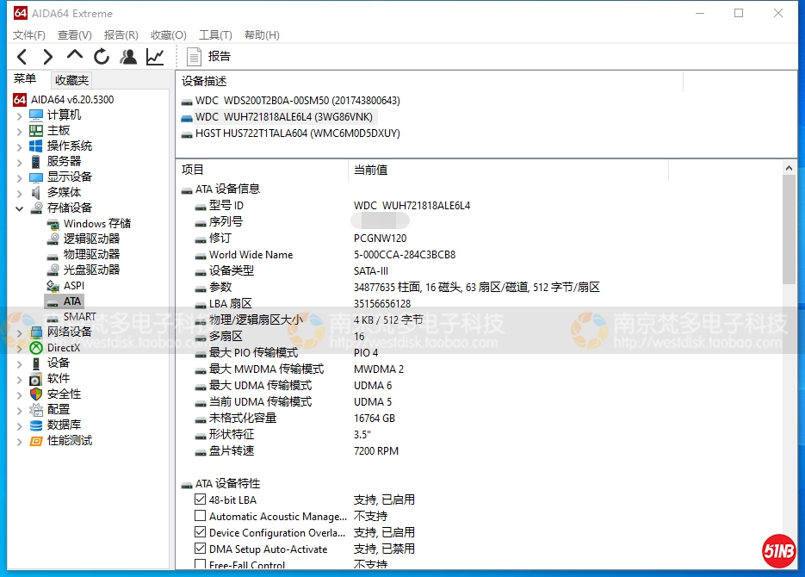Image resolution: width=805 pixels, height=577 pixels.
Task: Click the 报告 report toolbar button
Action: [x=209, y=57]
